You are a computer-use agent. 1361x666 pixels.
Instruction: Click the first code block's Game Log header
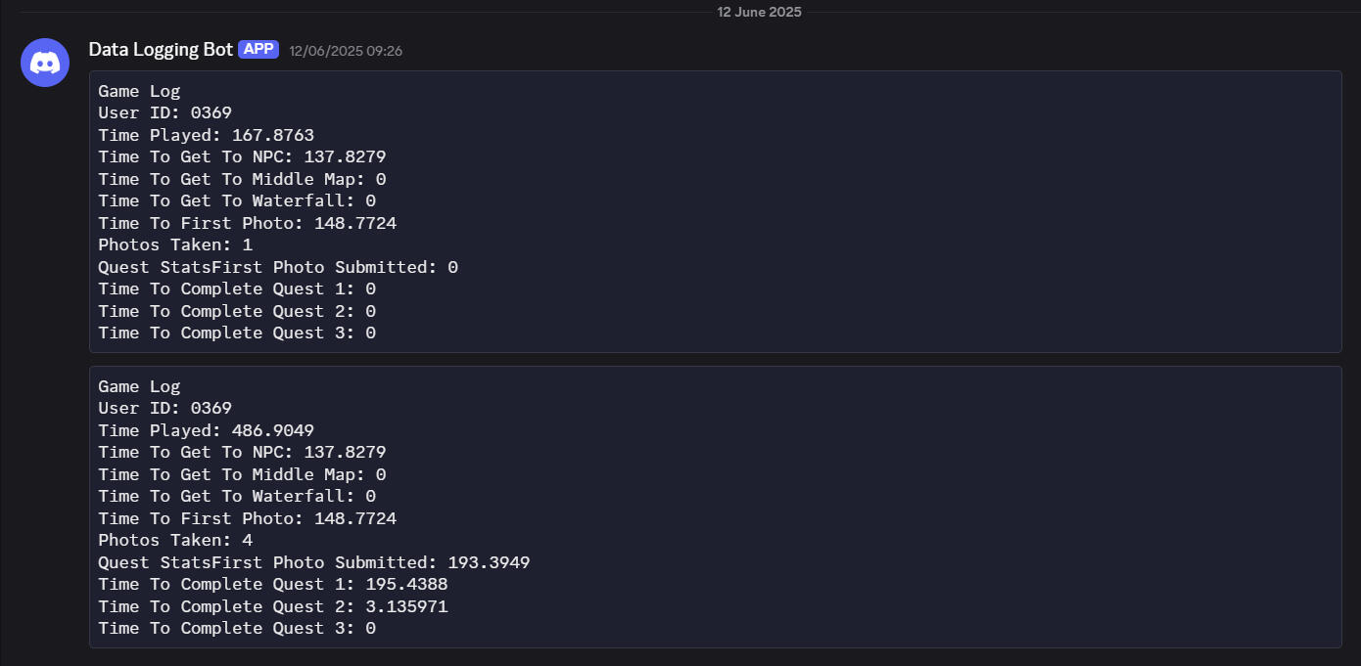click(x=139, y=91)
